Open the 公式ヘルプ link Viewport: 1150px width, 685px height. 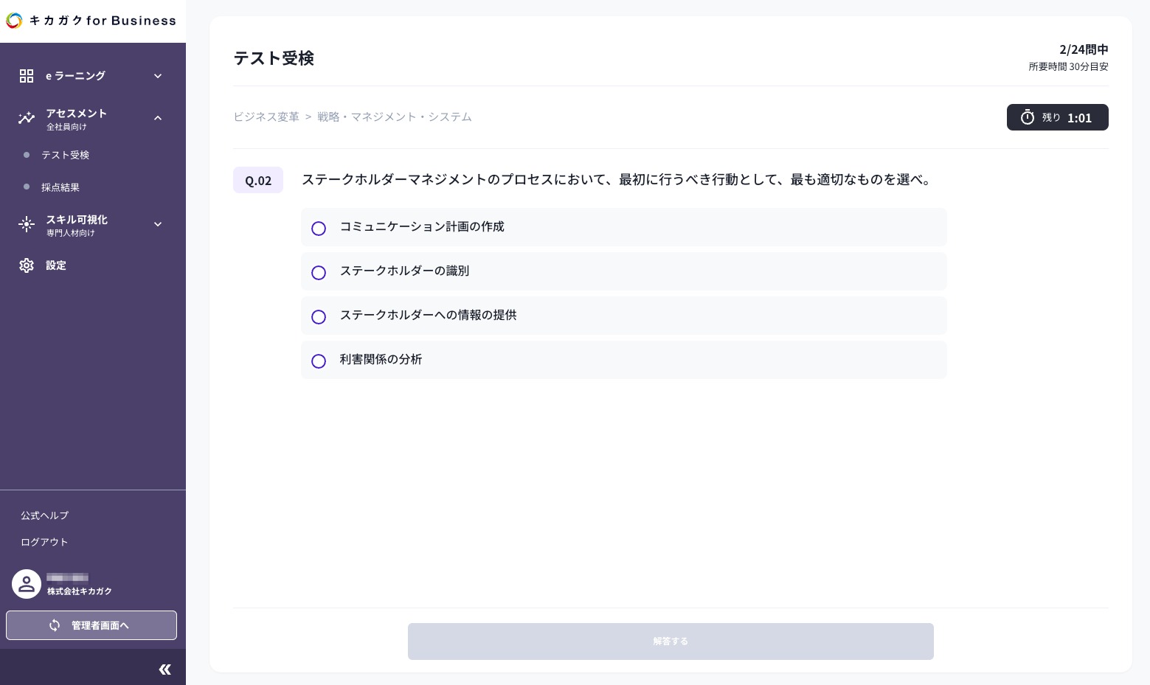click(44, 515)
